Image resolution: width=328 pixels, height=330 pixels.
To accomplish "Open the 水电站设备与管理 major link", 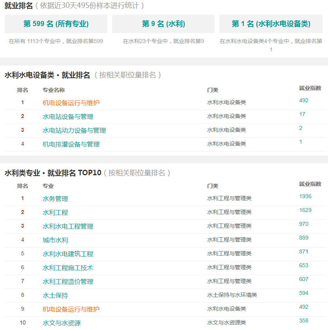I will pos(68,116).
